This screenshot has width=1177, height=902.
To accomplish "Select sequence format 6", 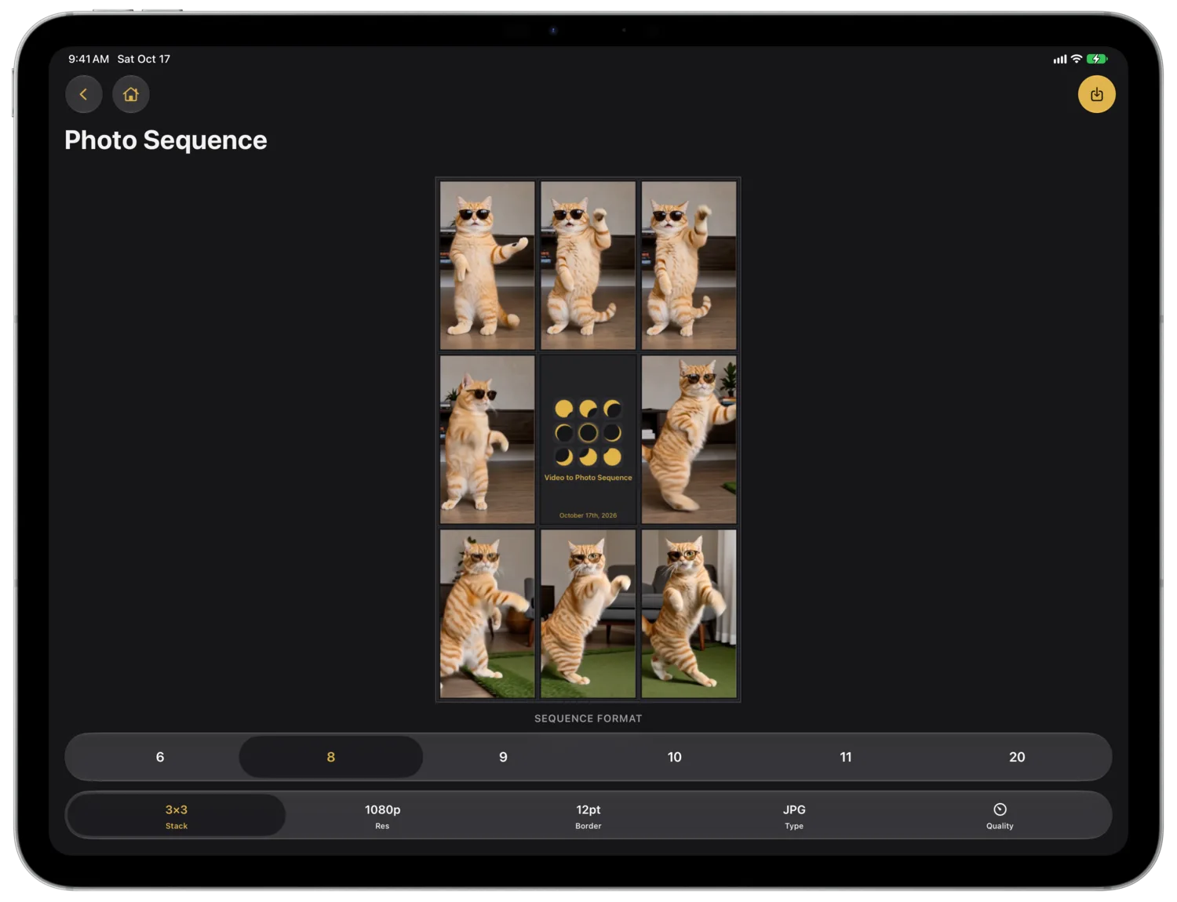I will [x=160, y=757].
